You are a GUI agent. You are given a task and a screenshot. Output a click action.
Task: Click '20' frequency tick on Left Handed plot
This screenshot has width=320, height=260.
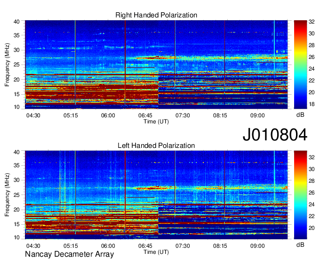click(16, 210)
